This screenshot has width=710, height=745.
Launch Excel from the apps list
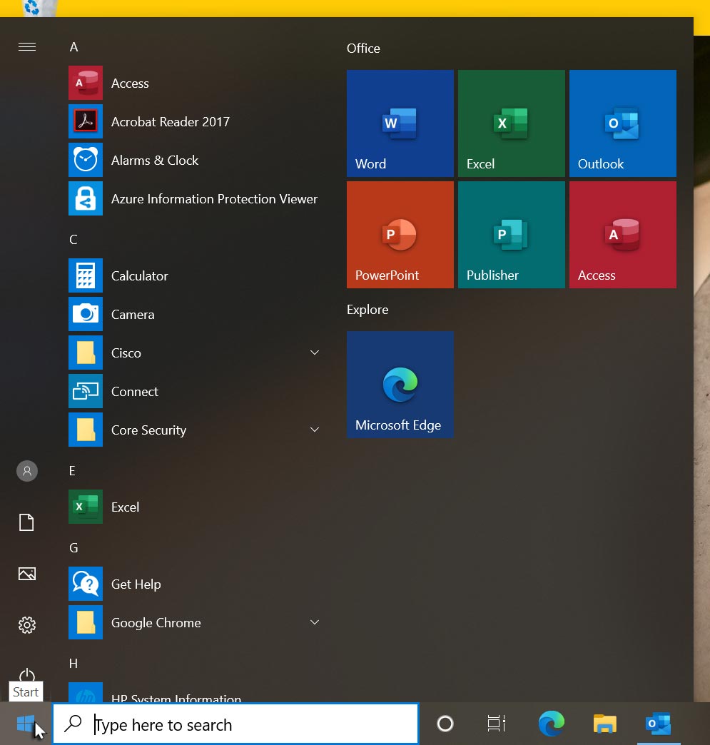point(125,507)
